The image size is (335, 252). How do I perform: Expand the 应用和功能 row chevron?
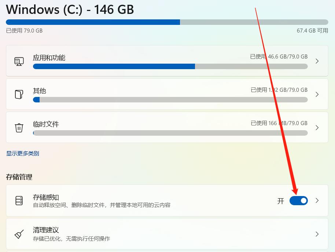tap(317, 61)
